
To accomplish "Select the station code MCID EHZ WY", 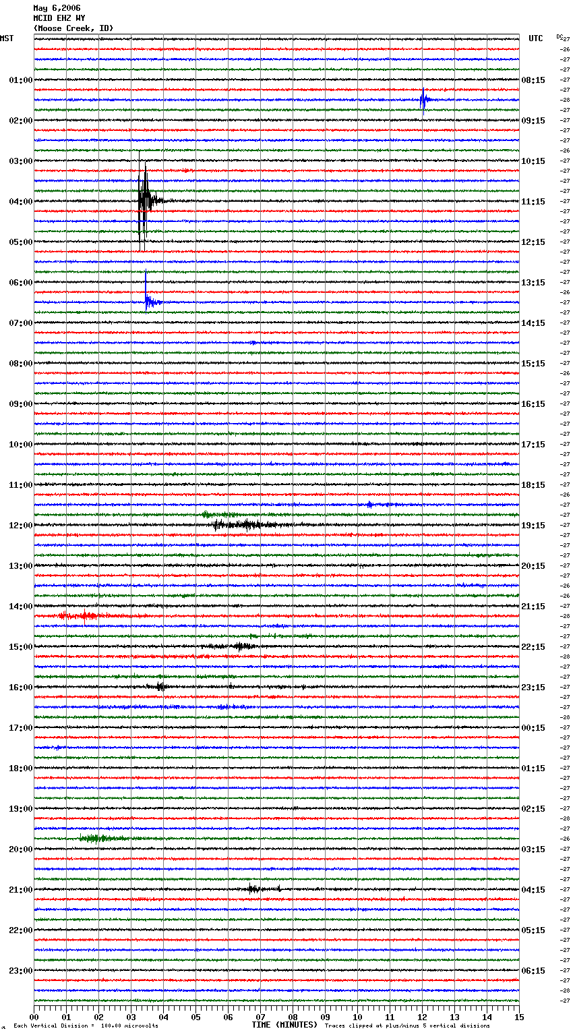I will 59,18.
